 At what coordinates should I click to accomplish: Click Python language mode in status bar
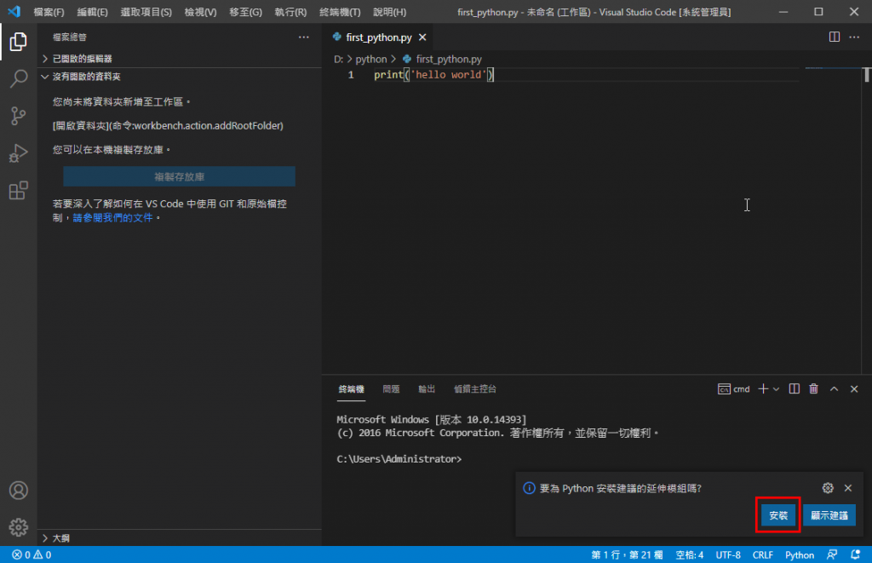click(799, 554)
